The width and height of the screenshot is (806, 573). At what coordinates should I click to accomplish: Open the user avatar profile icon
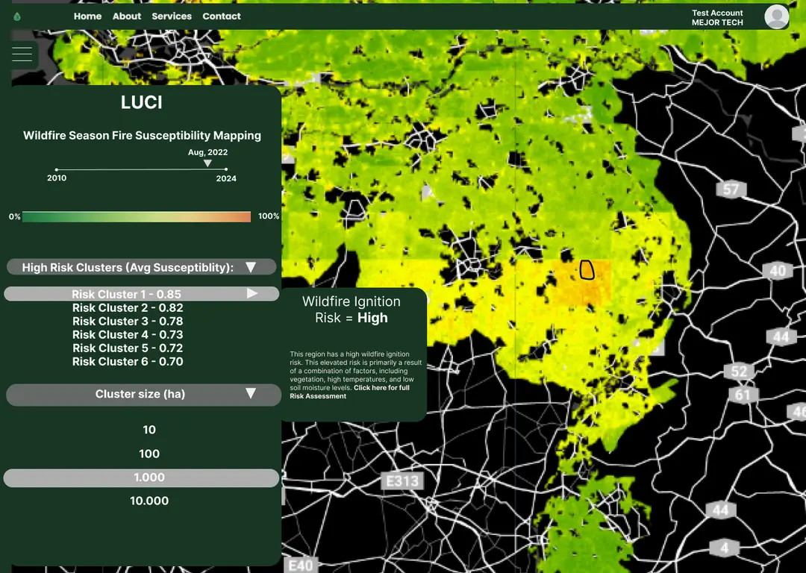pos(776,16)
